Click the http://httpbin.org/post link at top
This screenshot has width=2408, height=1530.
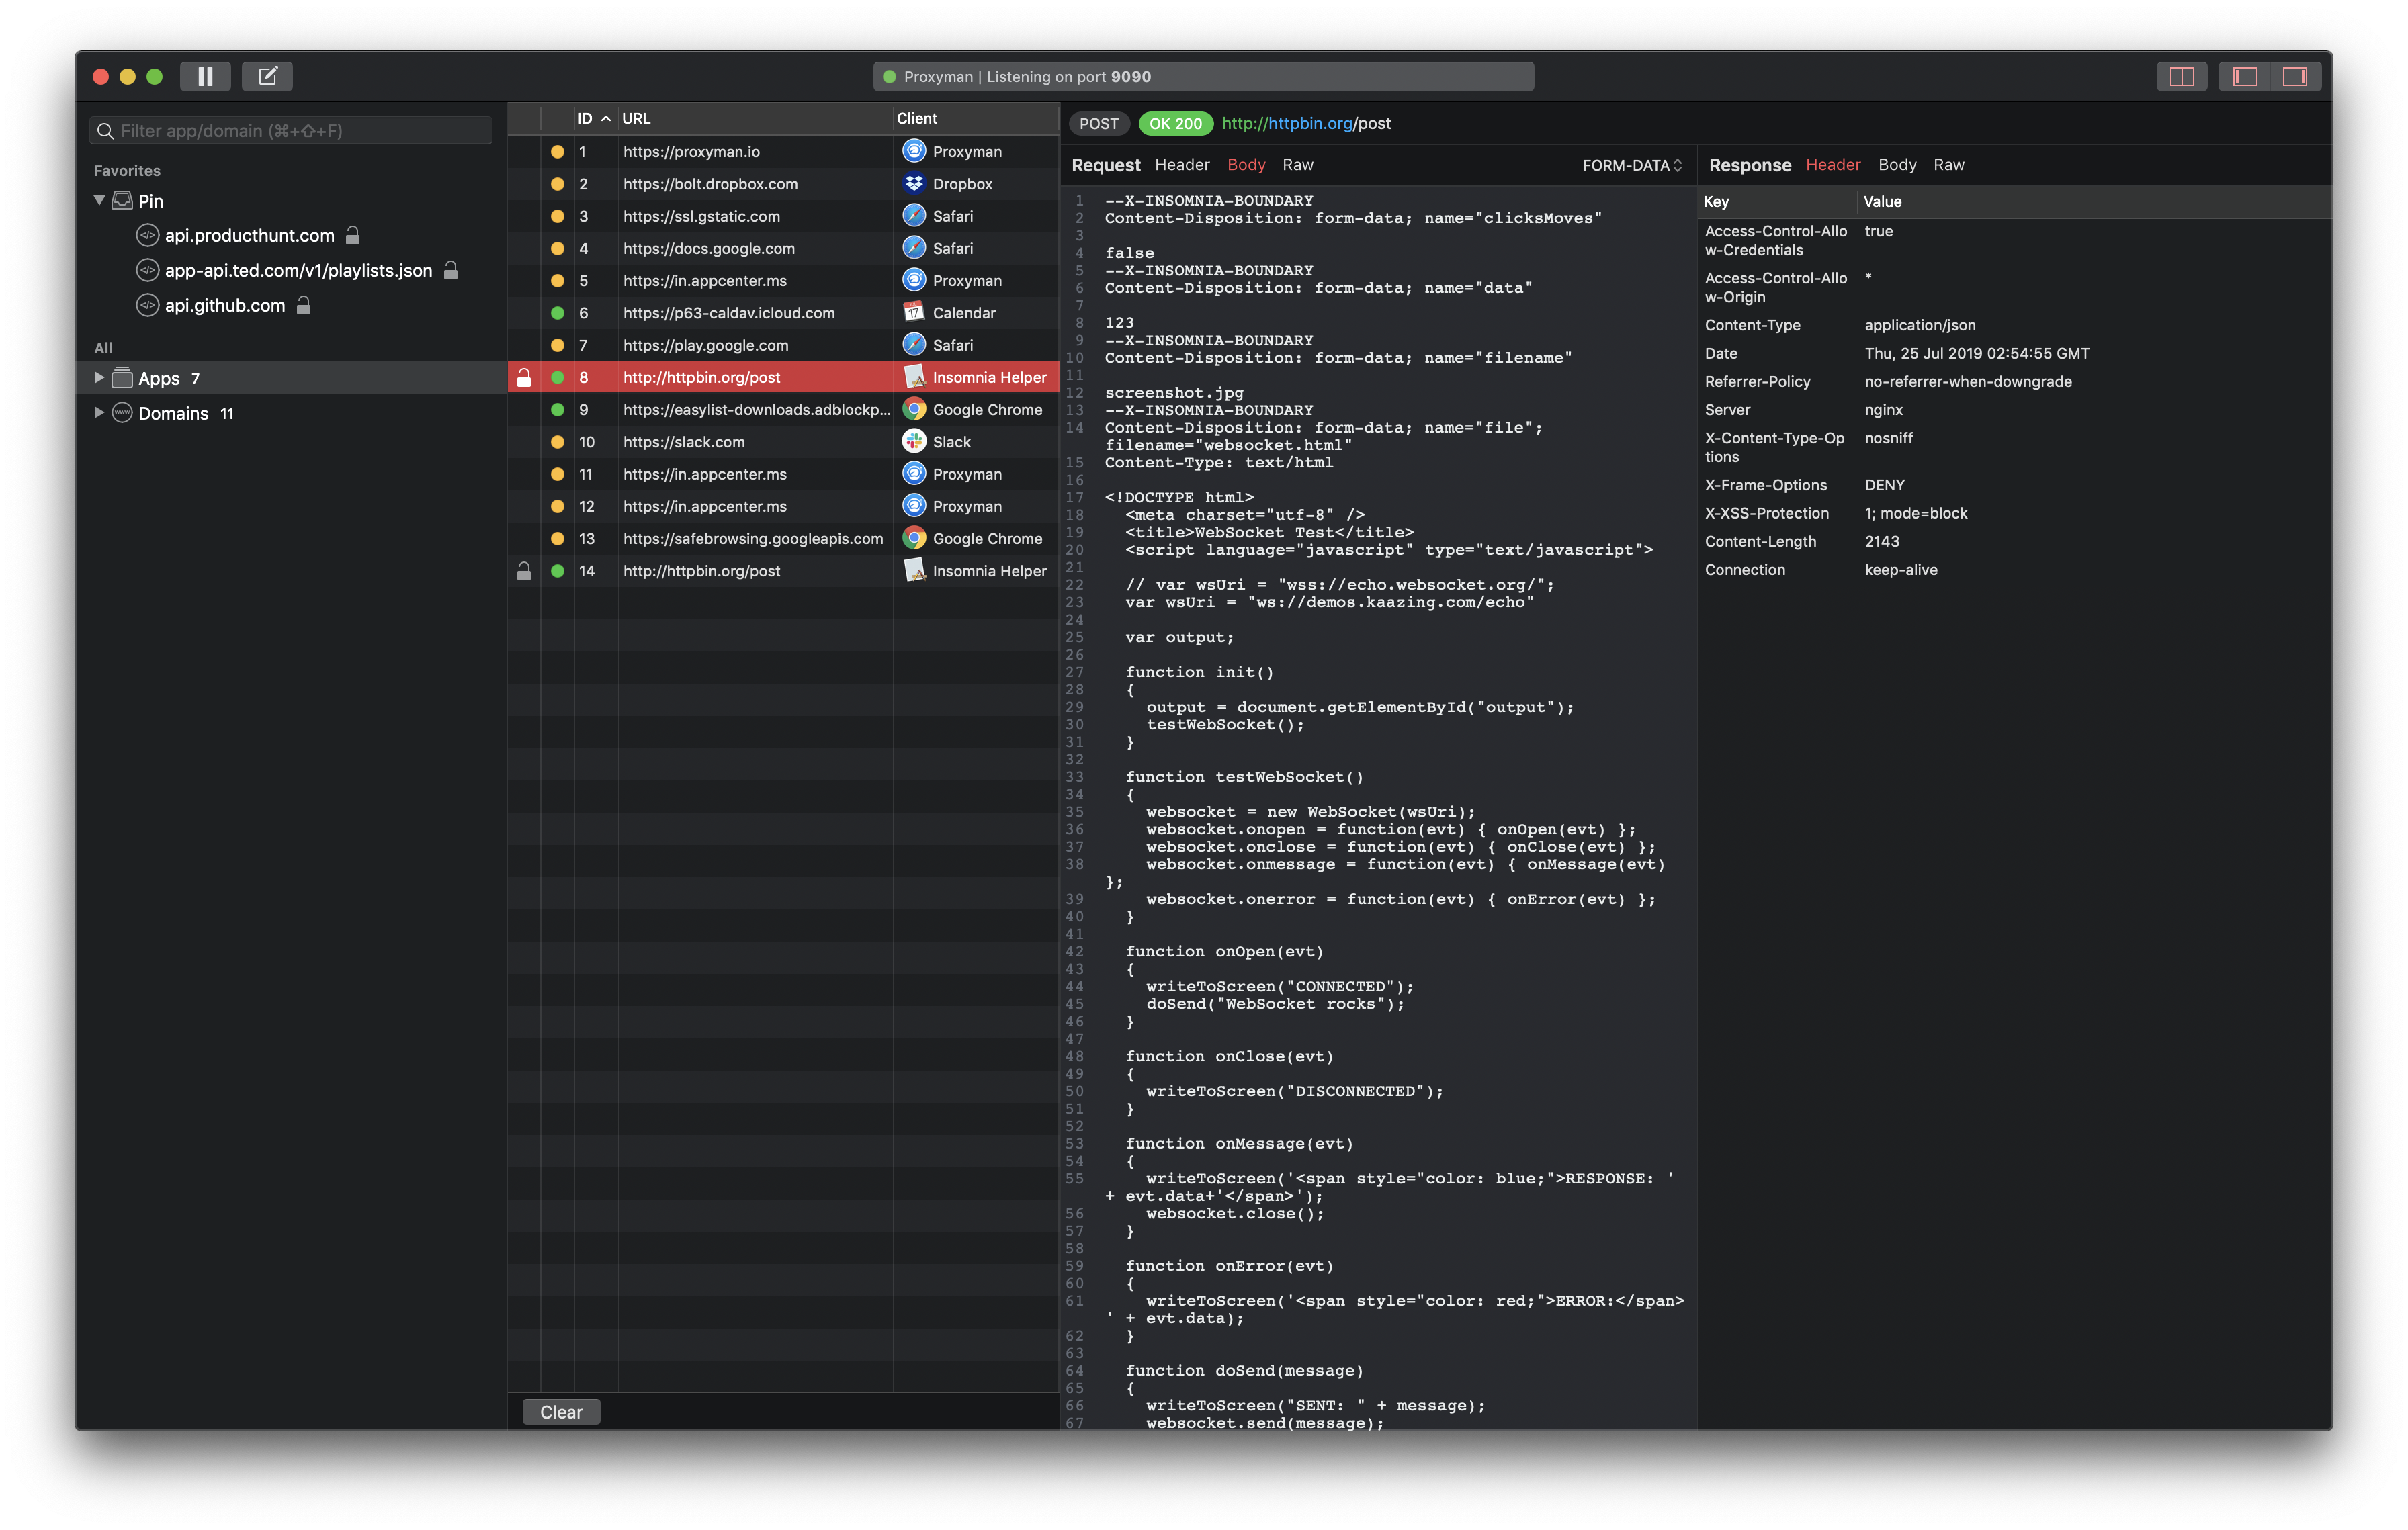coord(1305,124)
